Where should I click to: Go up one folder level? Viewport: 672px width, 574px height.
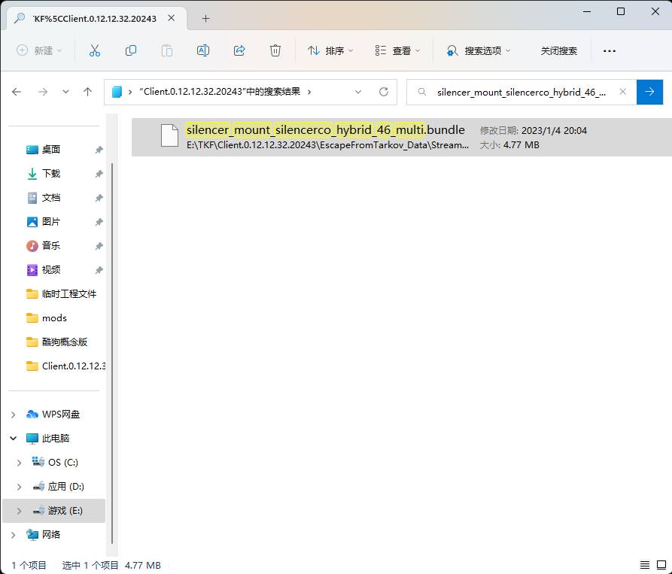pyautogui.click(x=87, y=92)
